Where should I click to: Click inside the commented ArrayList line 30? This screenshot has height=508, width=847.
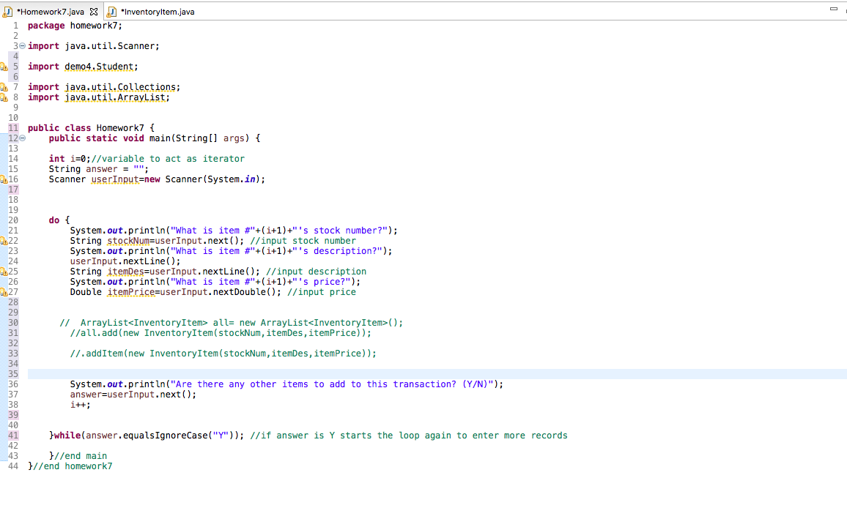[x=220, y=322]
